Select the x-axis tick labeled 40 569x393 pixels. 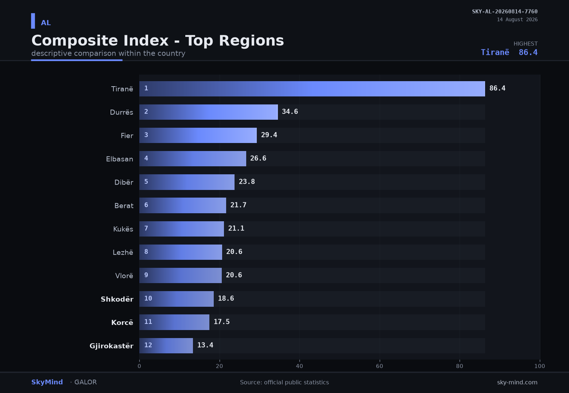pyautogui.click(x=299, y=366)
